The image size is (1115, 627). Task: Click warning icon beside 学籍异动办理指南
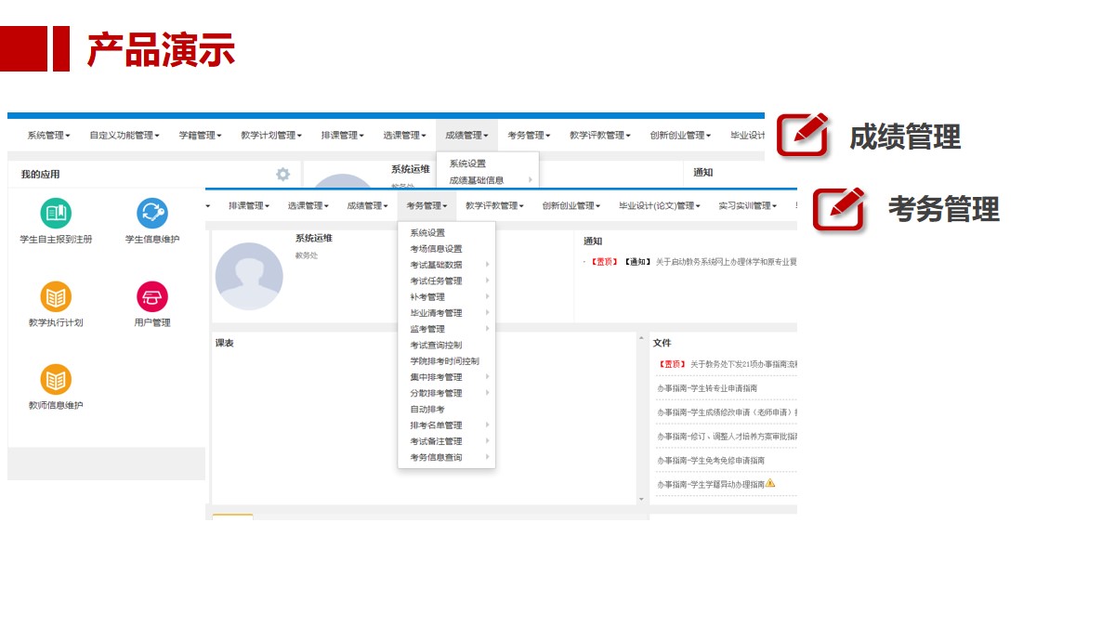coord(770,483)
